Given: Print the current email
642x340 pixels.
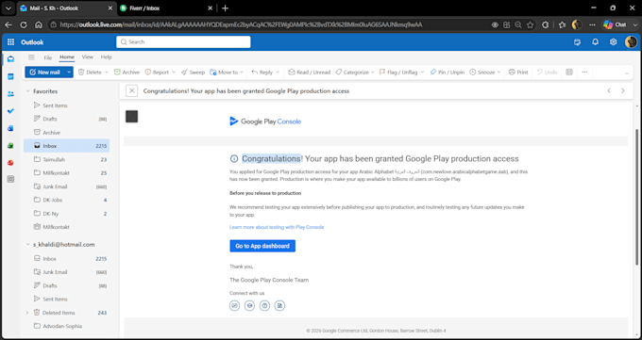Looking at the screenshot, I should click(518, 72).
